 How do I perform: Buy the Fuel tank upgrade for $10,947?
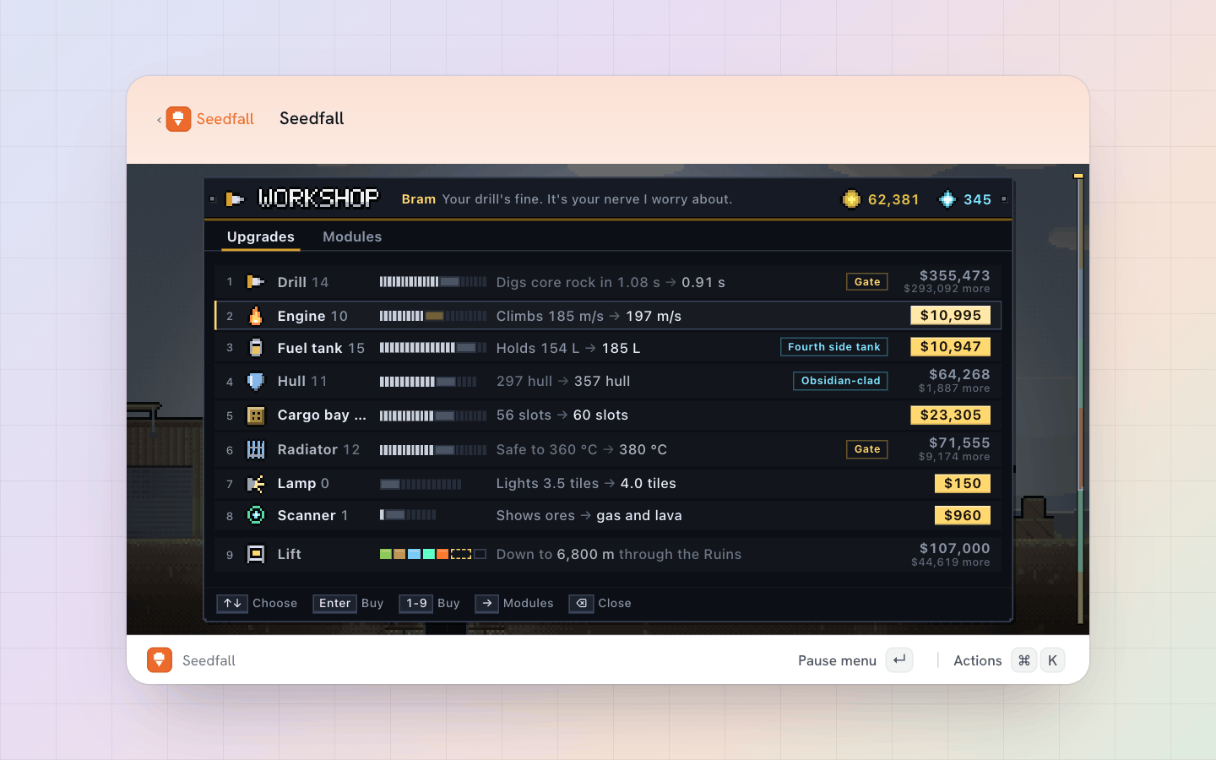coord(951,347)
